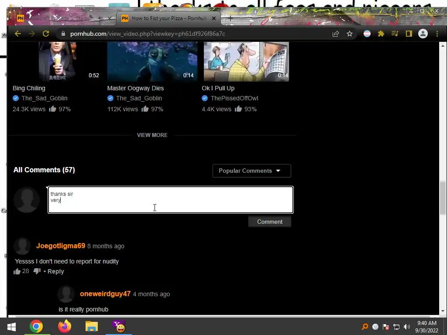Close the 'How to Fist your Pizza' tab
The image size is (447, 335).
coord(214,18)
